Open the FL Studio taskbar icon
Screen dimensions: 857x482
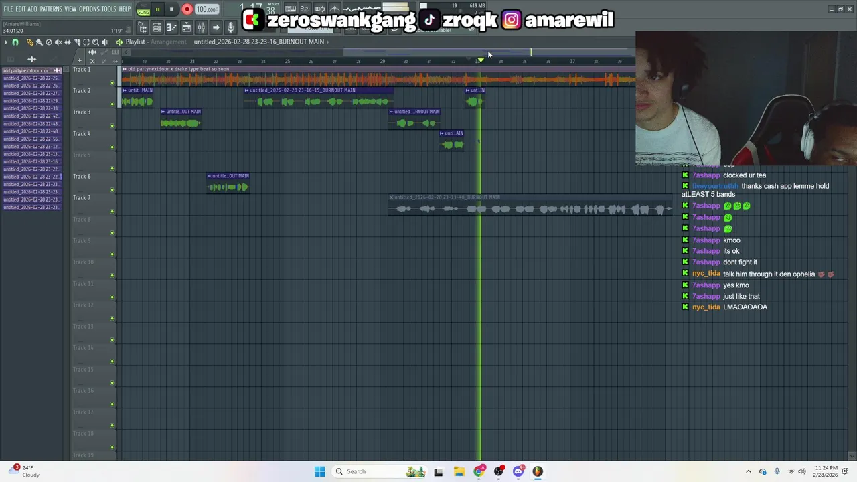538,471
